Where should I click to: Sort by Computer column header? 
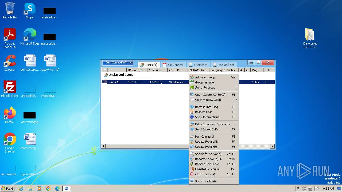[x=158, y=70]
